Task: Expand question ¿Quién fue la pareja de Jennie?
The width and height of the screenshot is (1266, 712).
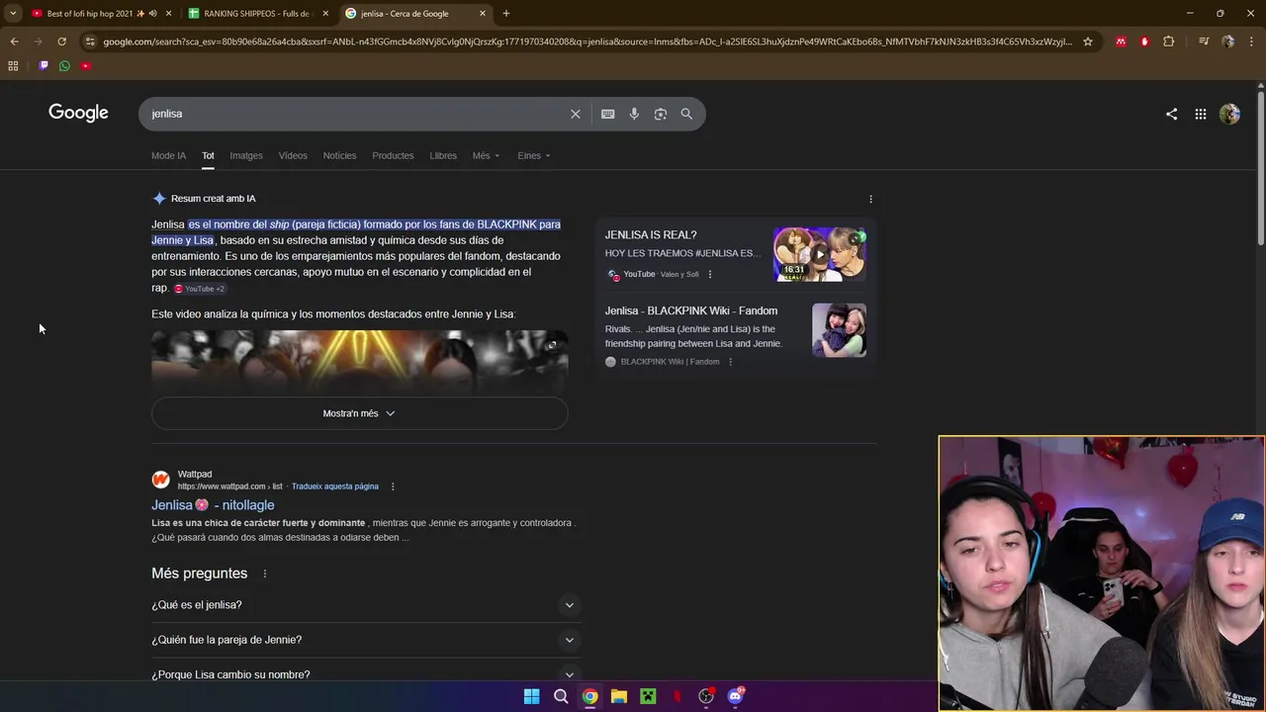Action: click(x=365, y=640)
